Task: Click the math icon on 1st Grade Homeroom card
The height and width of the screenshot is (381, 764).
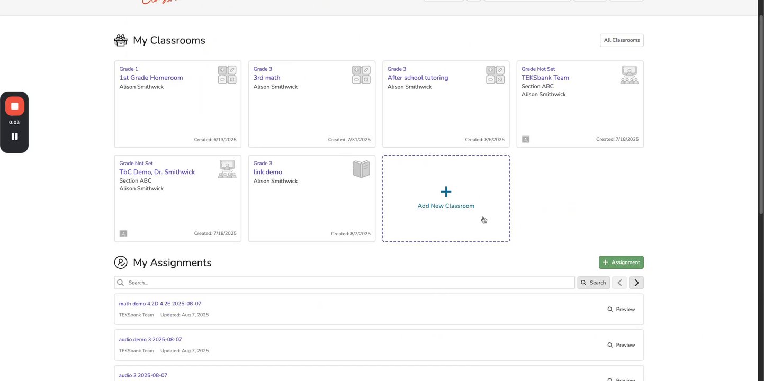Action: [x=227, y=75]
